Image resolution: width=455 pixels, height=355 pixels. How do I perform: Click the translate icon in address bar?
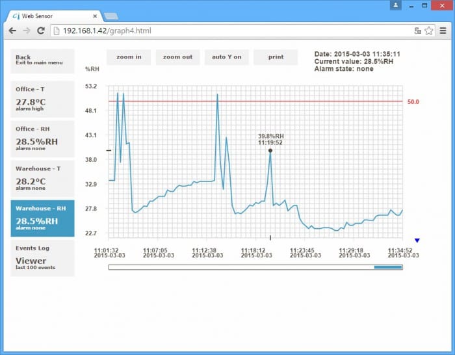(x=418, y=31)
